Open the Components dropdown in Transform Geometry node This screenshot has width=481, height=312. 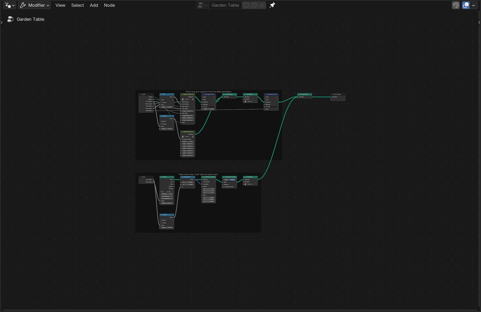[x=209, y=182]
